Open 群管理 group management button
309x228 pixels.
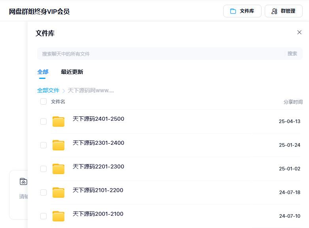click(283, 11)
